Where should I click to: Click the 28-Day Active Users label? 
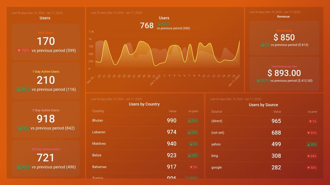point(46,149)
